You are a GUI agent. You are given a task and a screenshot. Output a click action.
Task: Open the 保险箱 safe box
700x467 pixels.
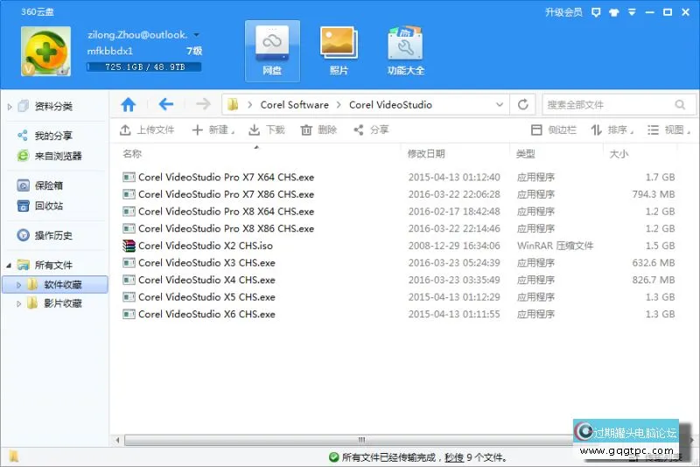tap(49, 185)
